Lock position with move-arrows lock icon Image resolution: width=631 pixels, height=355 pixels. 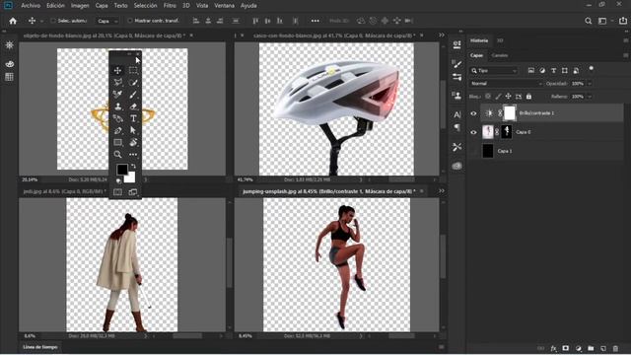509,97
